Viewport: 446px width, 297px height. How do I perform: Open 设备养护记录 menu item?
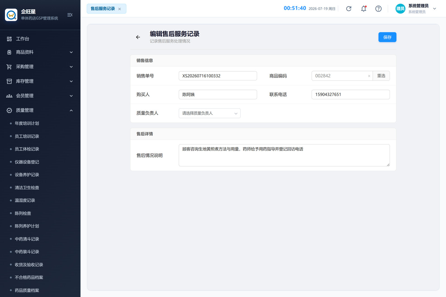(27, 175)
